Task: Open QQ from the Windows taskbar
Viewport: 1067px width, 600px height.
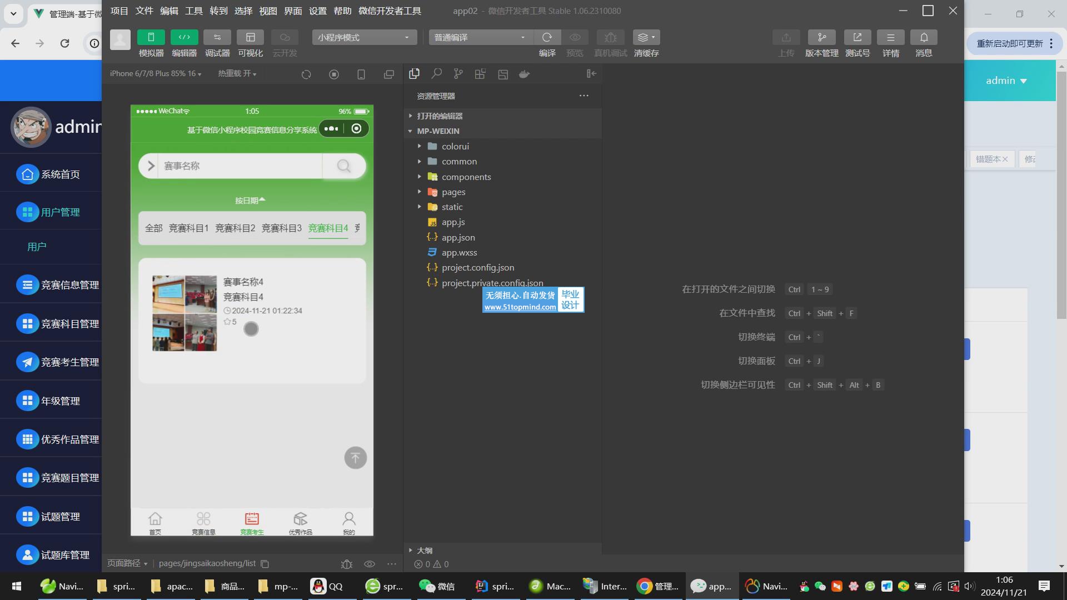Action: (328, 586)
